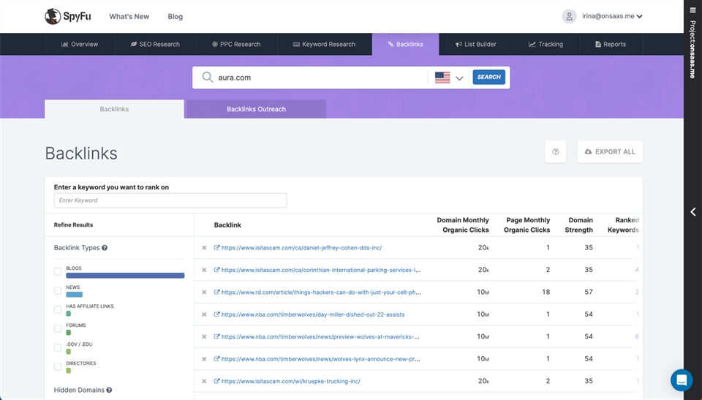Open external link icon for rd.com backlink

click(216, 293)
